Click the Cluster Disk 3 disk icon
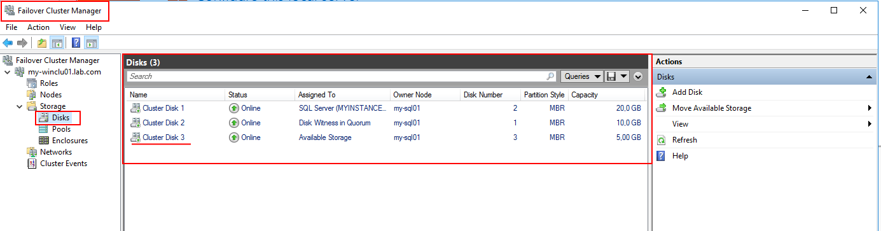The image size is (881, 231). coord(135,137)
